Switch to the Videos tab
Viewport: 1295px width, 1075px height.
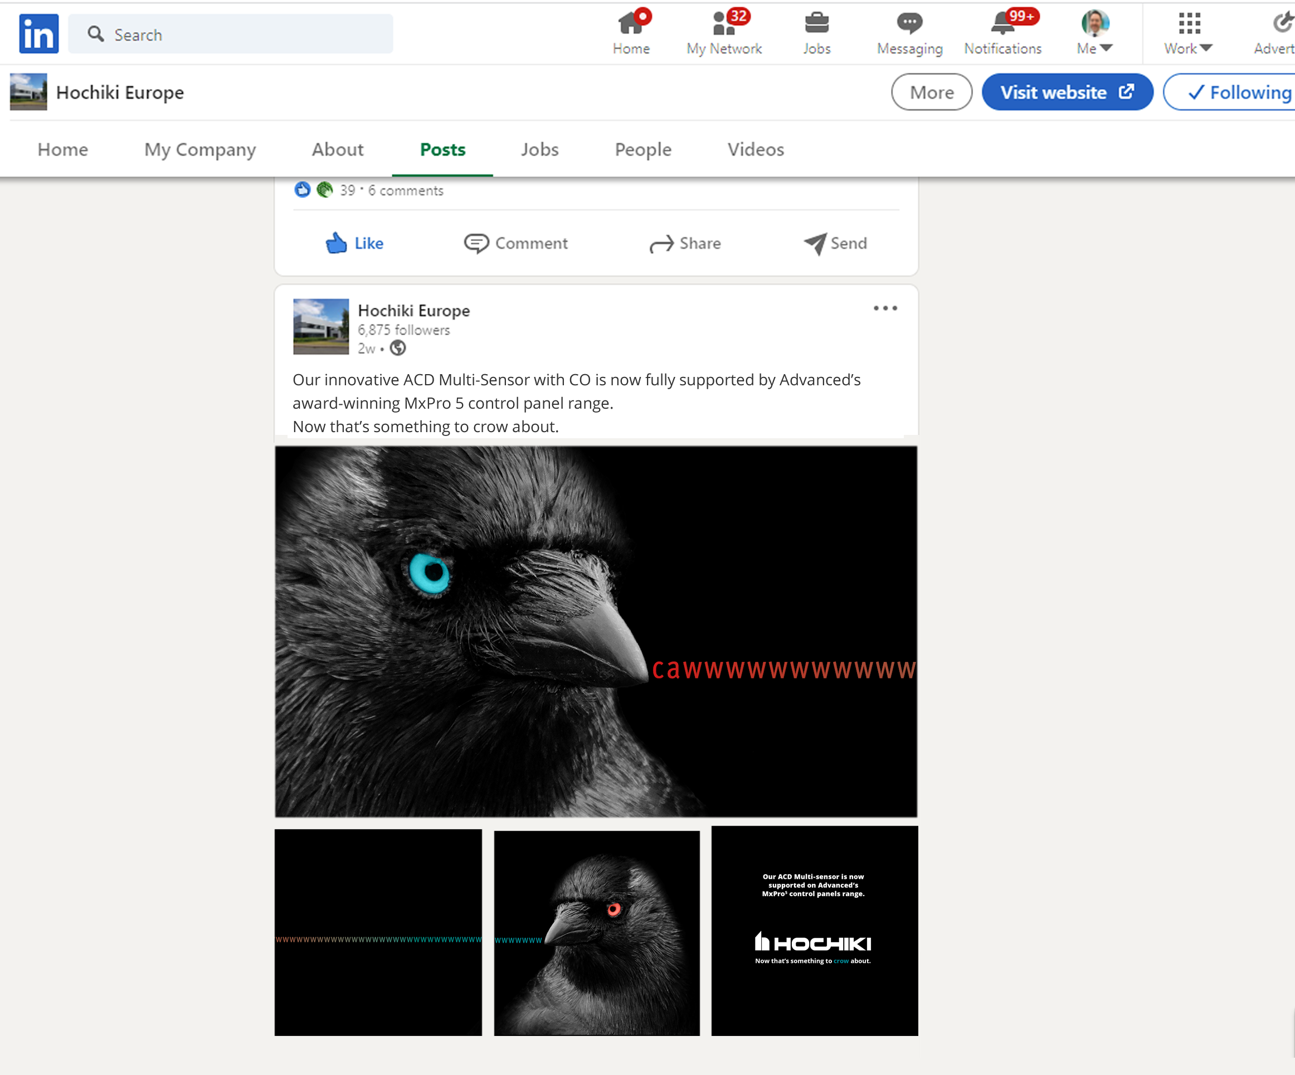(x=756, y=149)
